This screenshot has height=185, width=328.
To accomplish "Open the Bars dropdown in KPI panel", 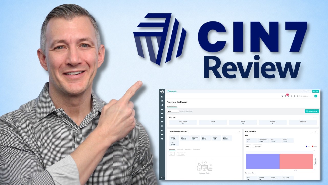I will tap(171, 154).
